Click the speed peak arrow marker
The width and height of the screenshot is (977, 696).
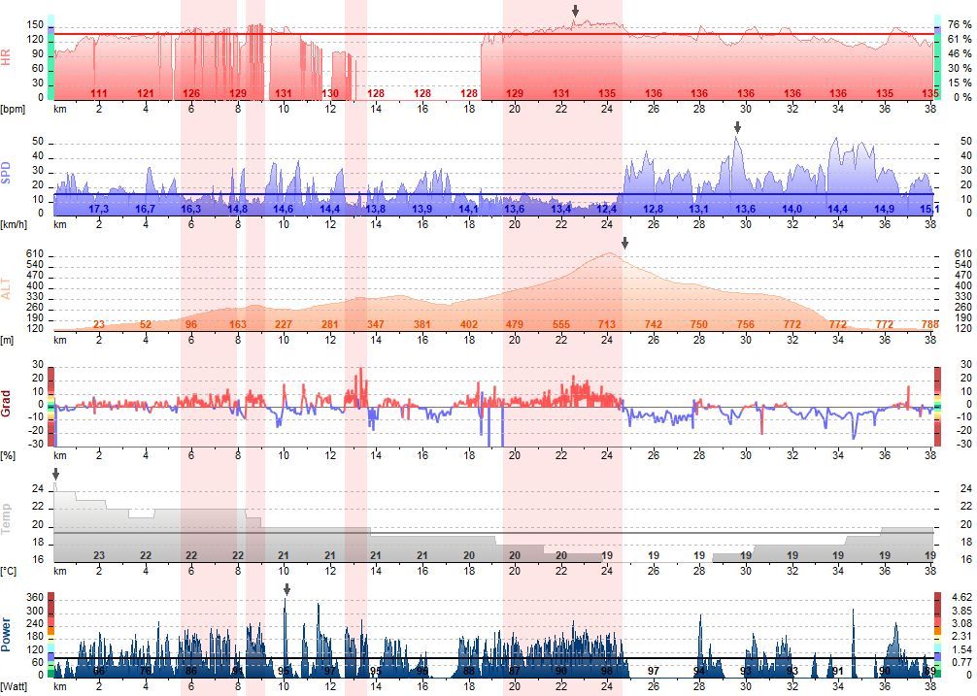click(x=737, y=127)
